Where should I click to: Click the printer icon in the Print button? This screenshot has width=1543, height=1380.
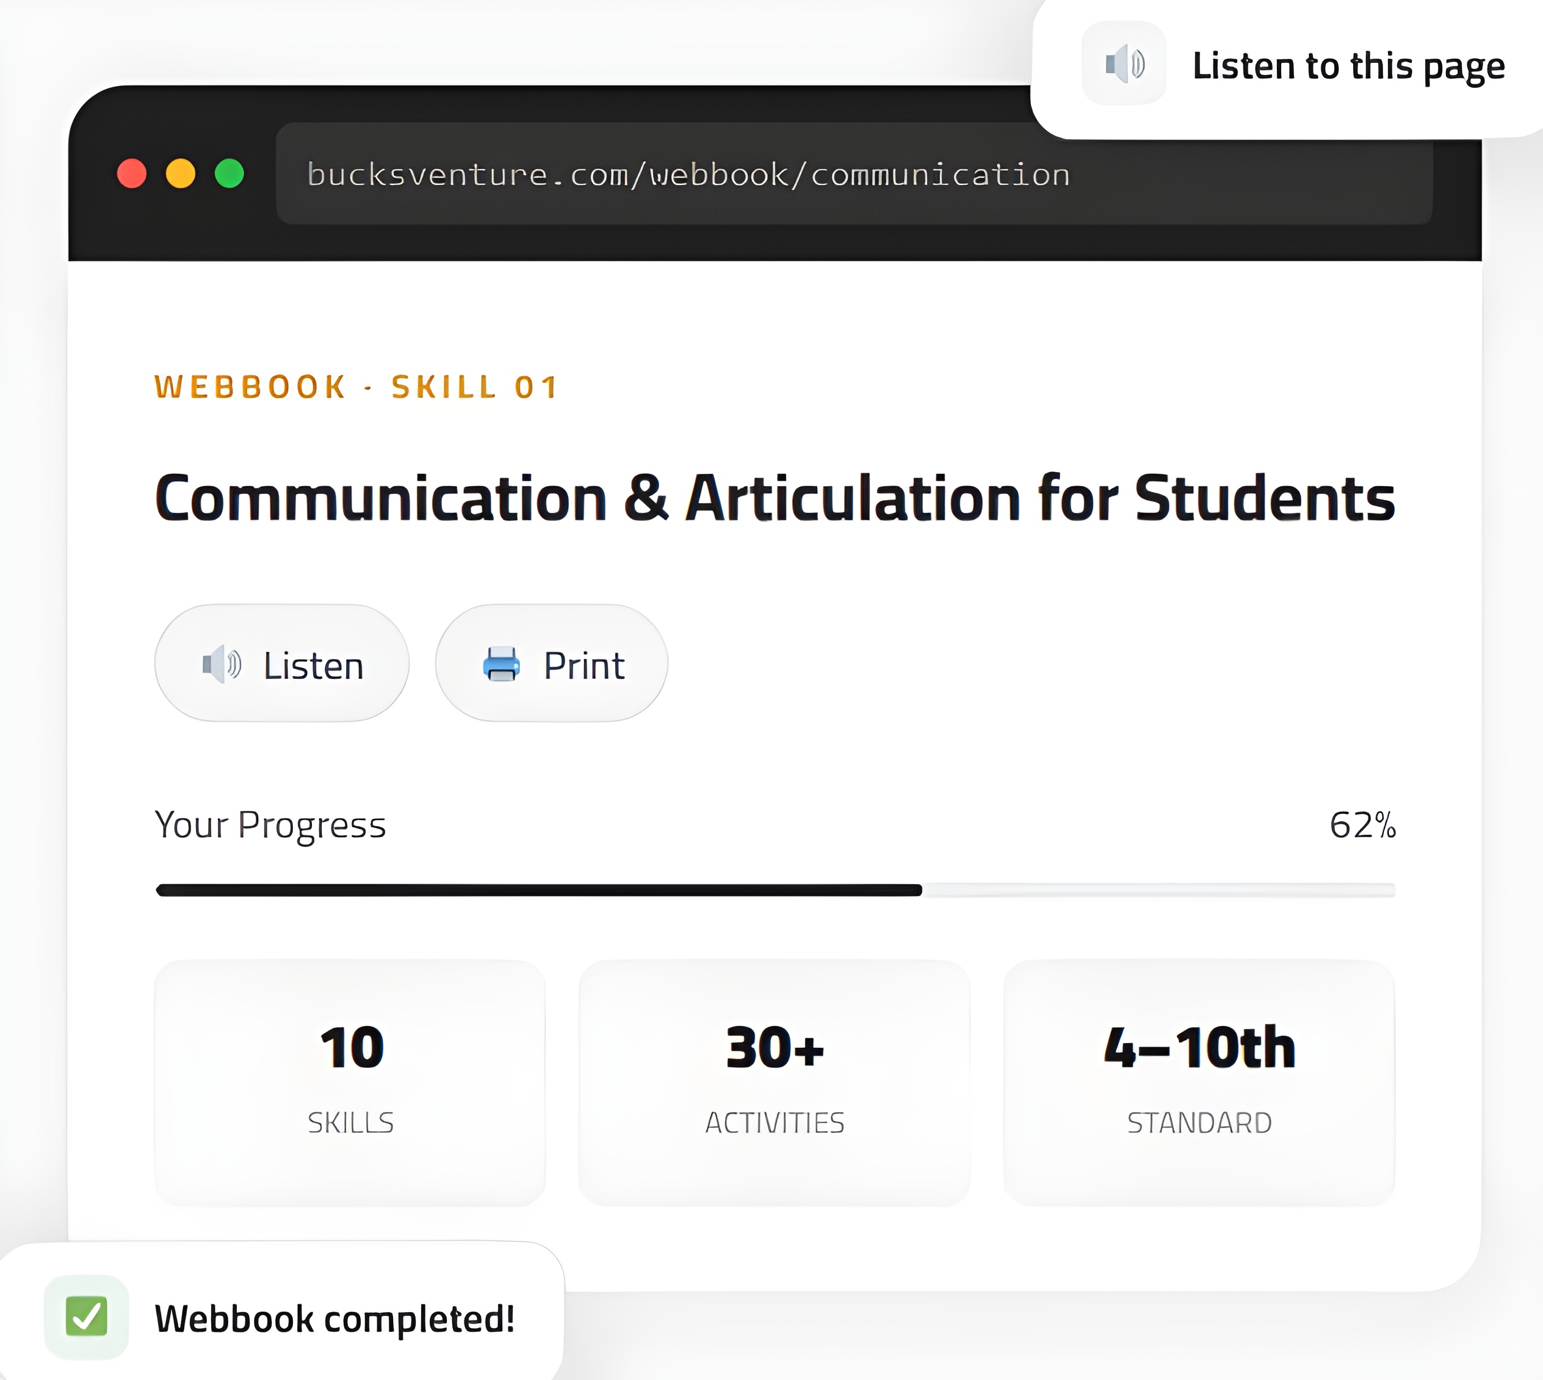(x=502, y=665)
